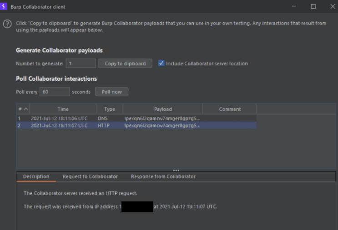Click Copy to clipboard button

[125, 64]
